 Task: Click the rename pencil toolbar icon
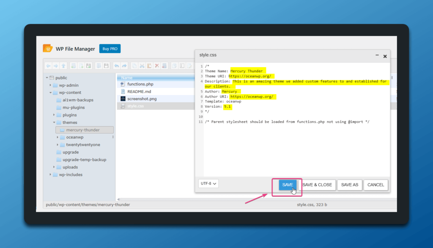(190, 65)
